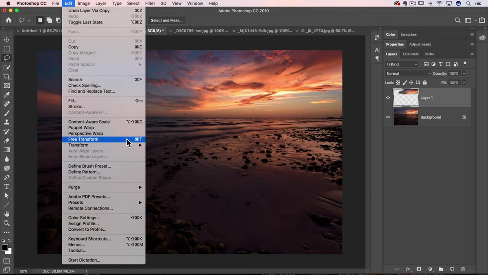Image resolution: width=488 pixels, height=275 pixels.
Task: Open the Creative Cloud Libraries panel icon
Action: click(x=482, y=37)
